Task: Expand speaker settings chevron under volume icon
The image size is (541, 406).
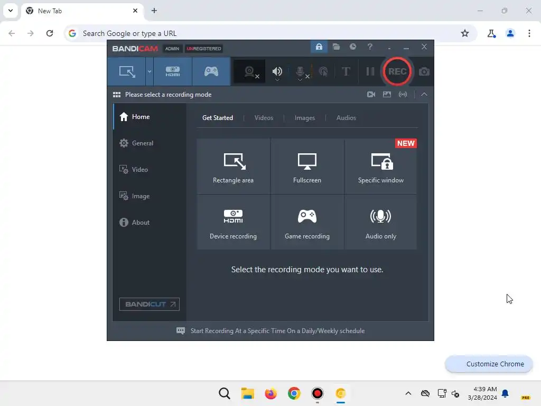Action: point(277,80)
